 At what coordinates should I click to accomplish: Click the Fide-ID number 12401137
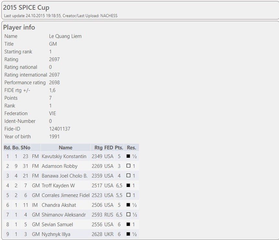click(60, 129)
